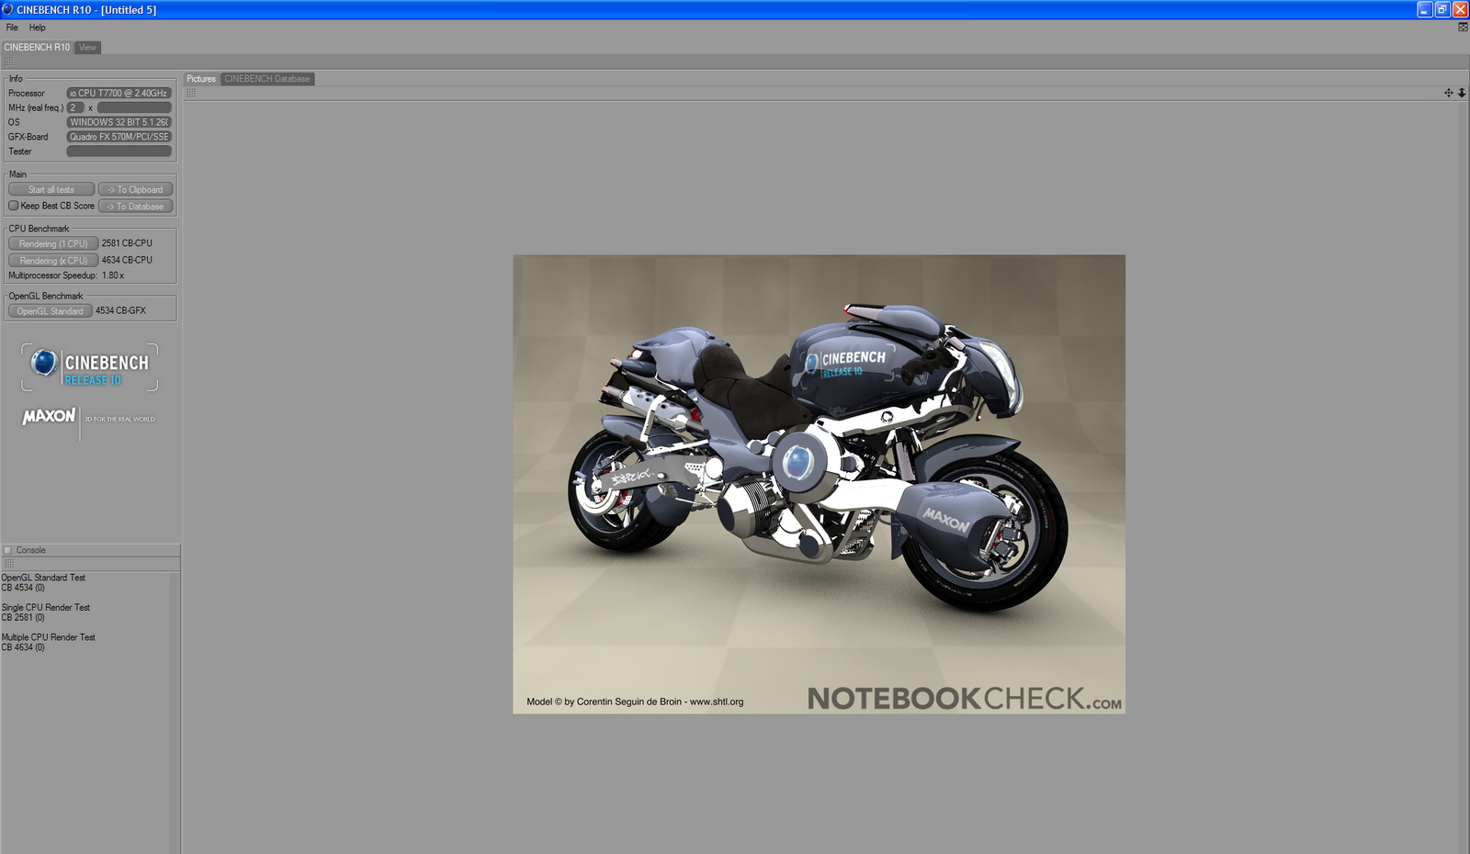Click the GFX-Board info field

(x=119, y=138)
